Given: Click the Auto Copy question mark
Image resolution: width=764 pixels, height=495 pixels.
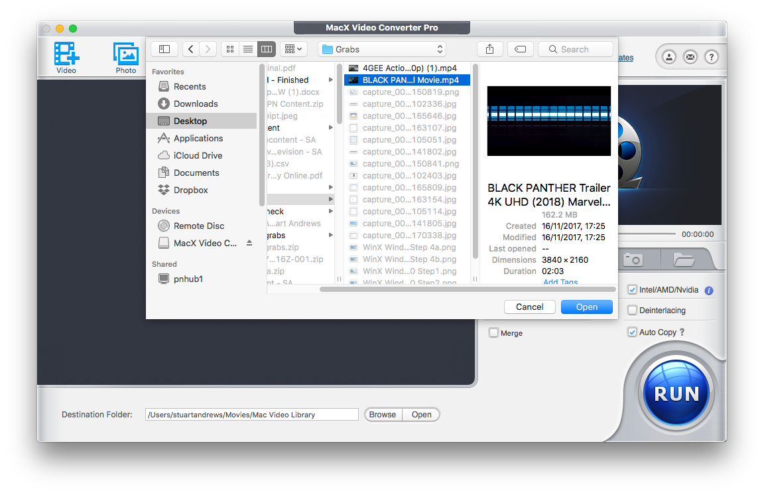Looking at the screenshot, I should coord(682,332).
